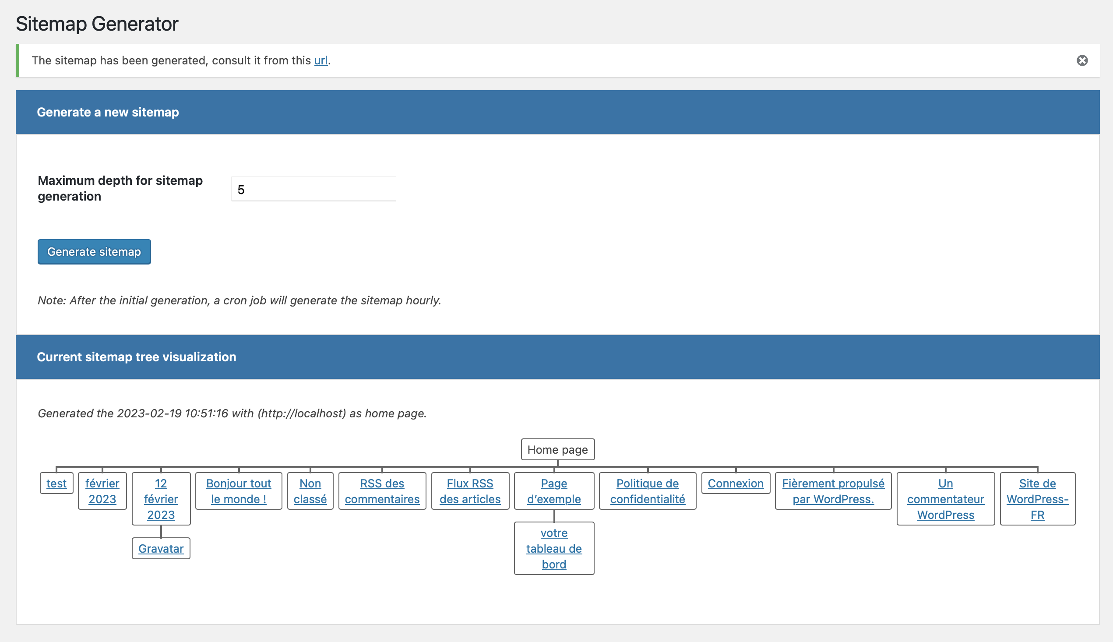
Task: Click the Generated 2023-02-19 timestamp text
Action: click(232, 413)
